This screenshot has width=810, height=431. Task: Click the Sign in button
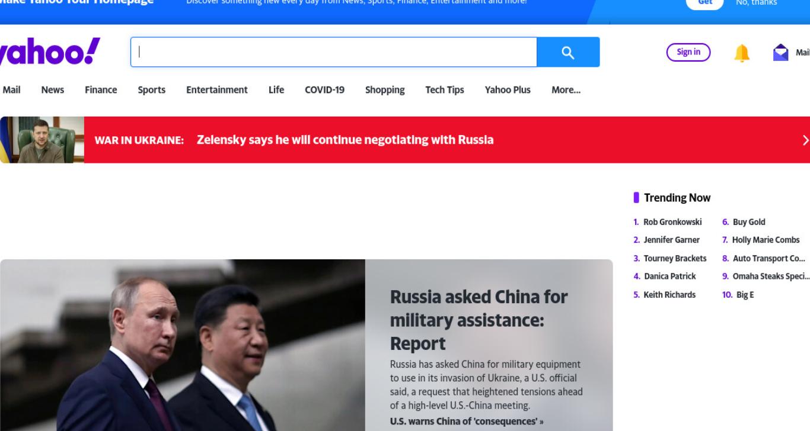click(x=688, y=52)
